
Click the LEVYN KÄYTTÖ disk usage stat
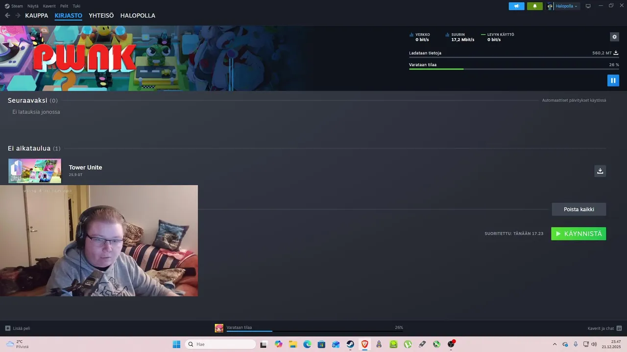pos(498,37)
